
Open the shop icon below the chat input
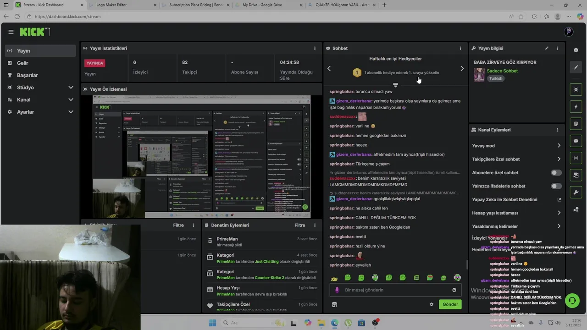tap(334, 304)
